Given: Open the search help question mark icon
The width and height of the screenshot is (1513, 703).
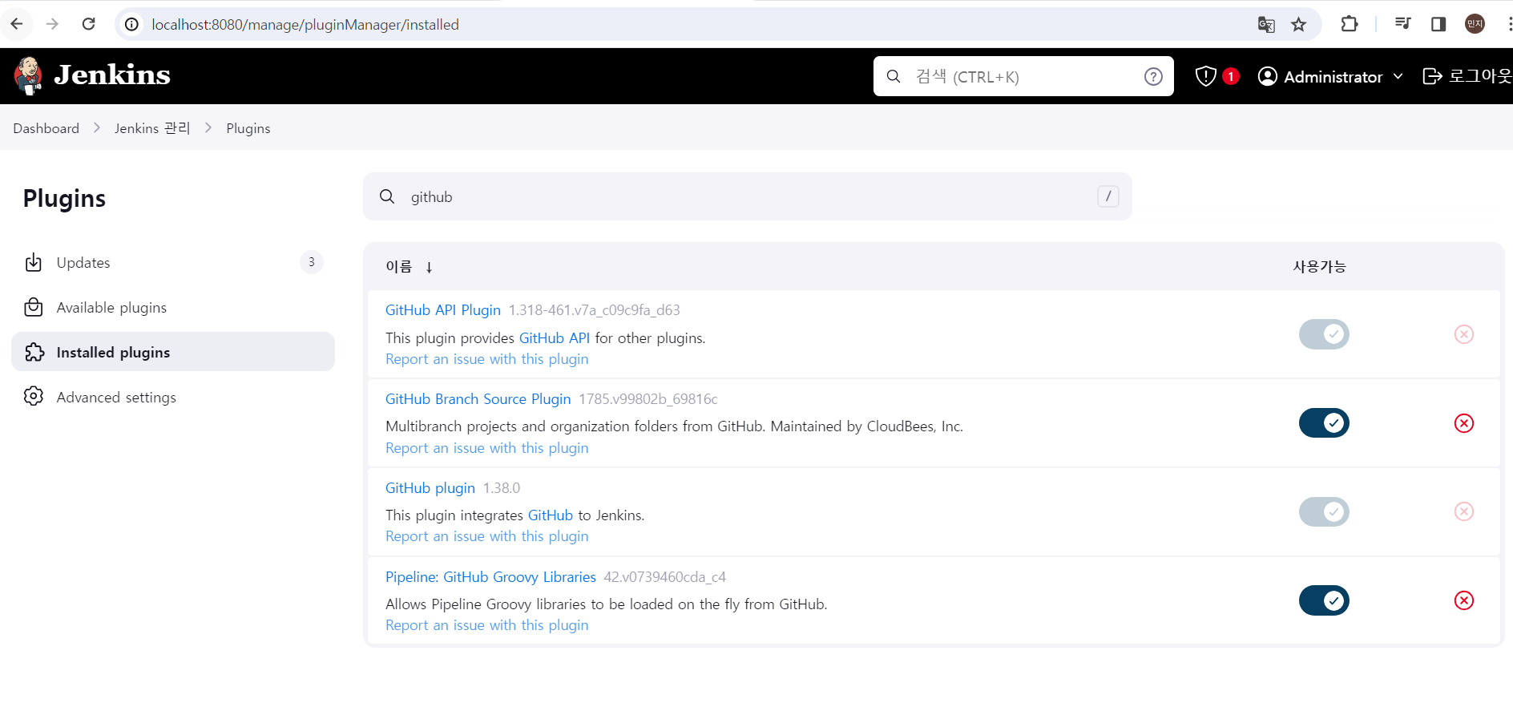Looking at the screenshot, I should tap(1153, 76).
